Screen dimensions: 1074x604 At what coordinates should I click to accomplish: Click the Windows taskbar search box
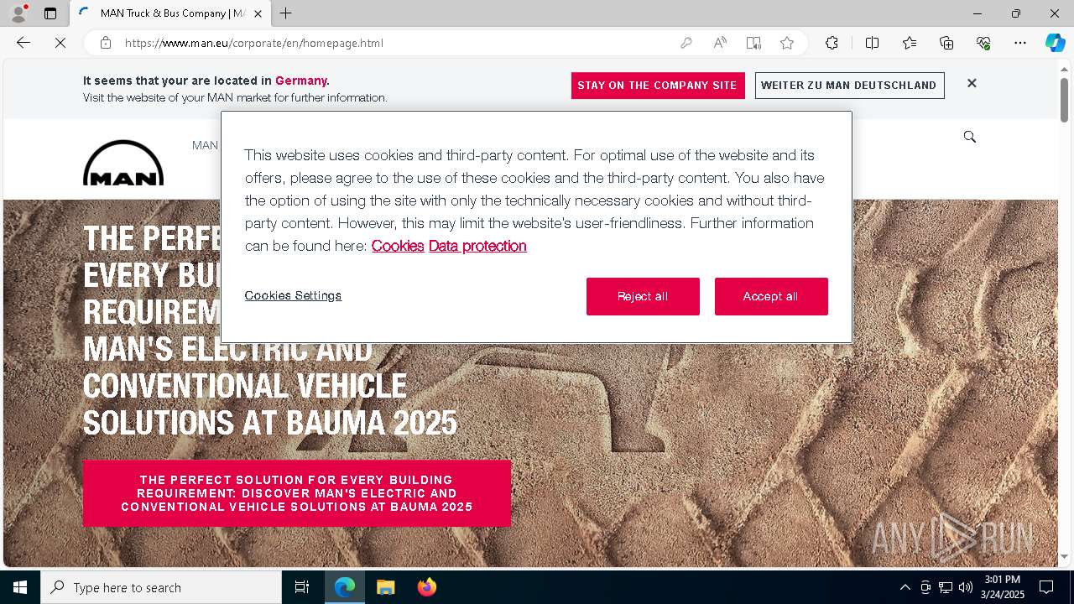pos(161,587)
